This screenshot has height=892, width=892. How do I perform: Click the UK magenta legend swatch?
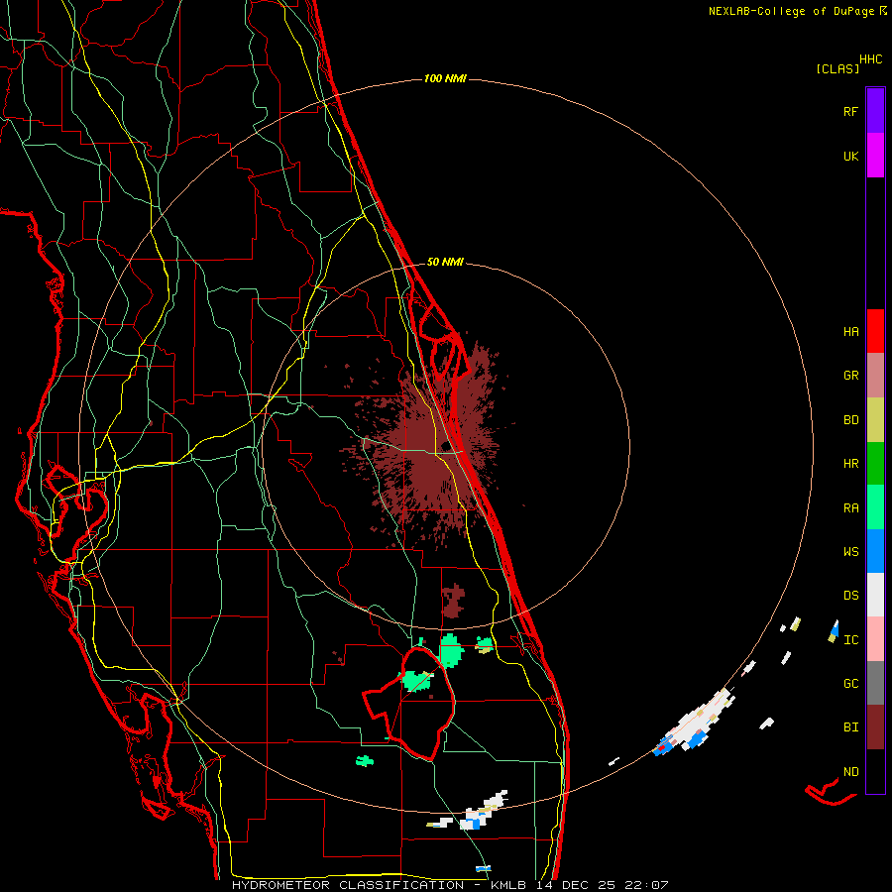[875, 156]
